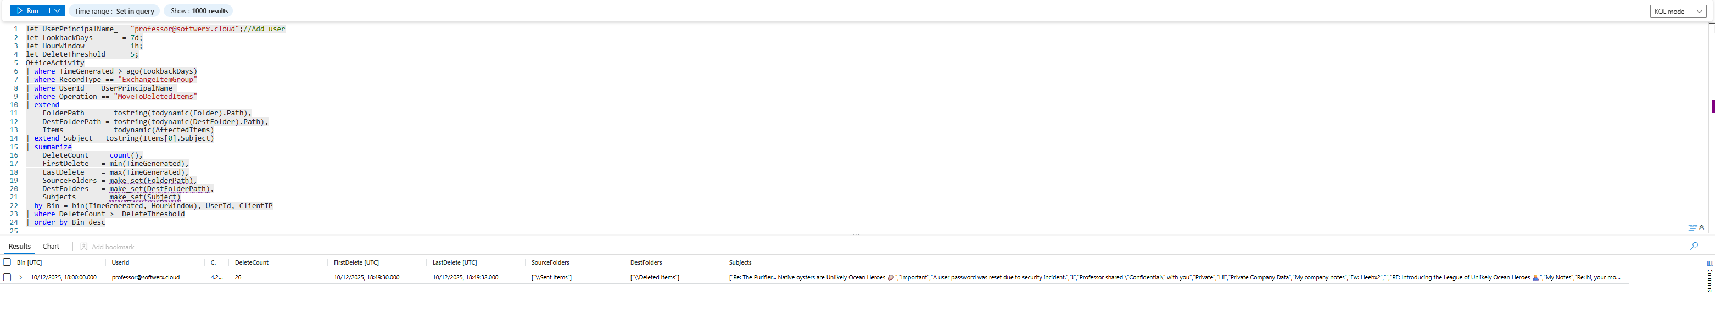
Task: Click the Add bookmark icon
Action: 84,247
